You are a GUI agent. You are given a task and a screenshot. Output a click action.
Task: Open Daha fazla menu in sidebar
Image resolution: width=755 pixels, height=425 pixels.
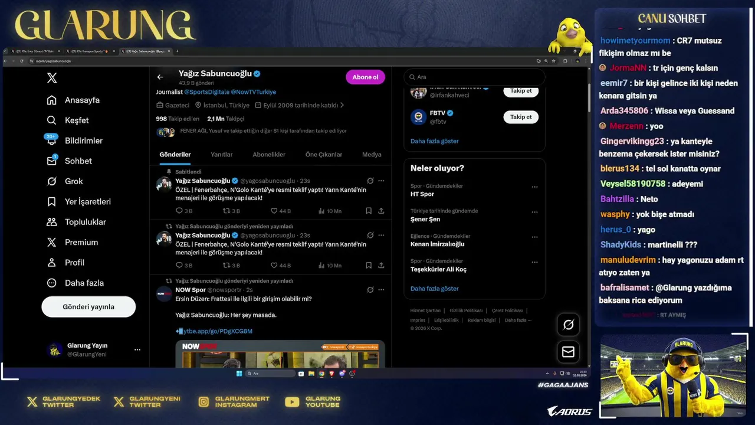click(75, 283)
